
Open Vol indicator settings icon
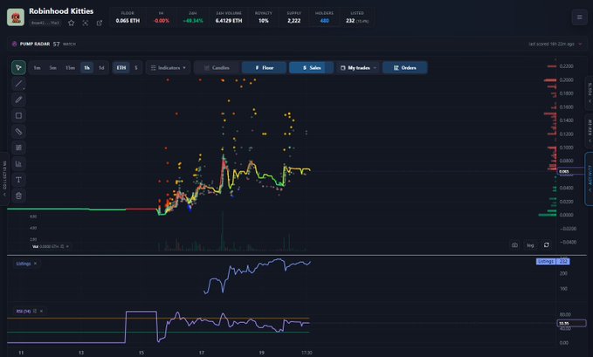click(62, 246)
